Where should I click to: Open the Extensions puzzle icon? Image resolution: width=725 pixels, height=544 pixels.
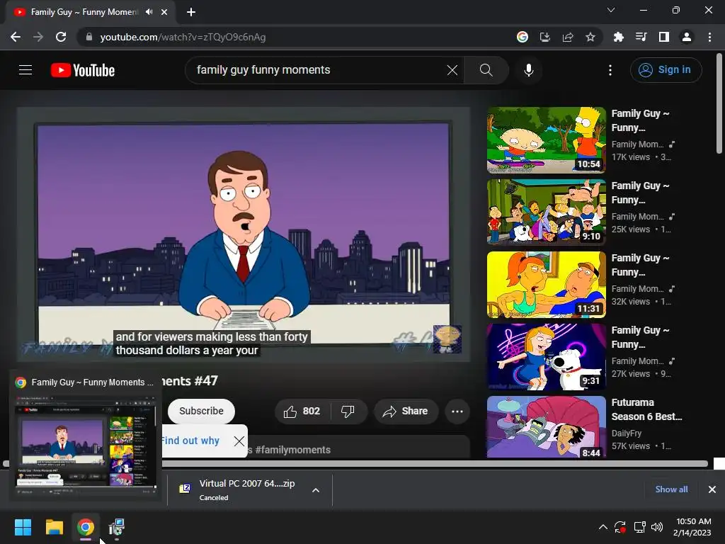[x=618, y=37]
